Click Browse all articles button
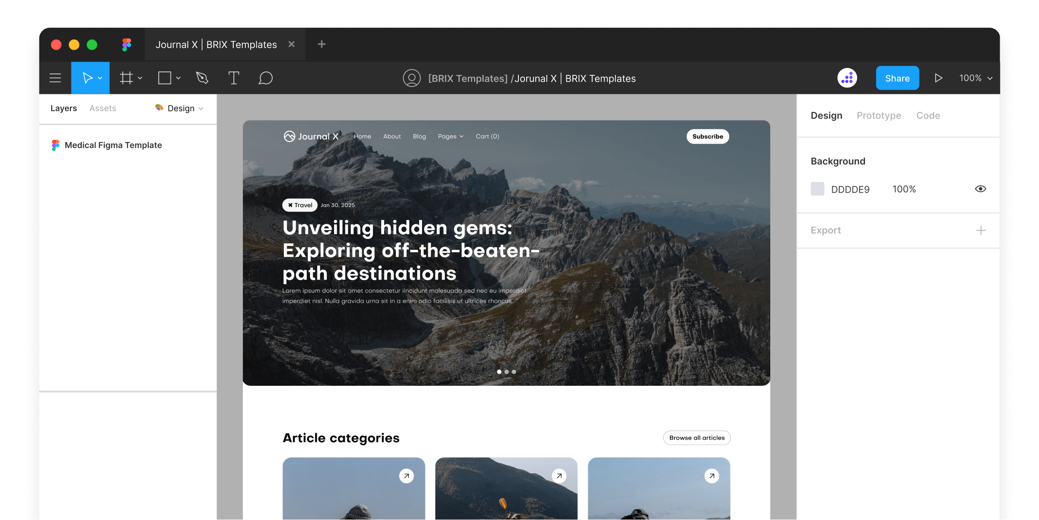Image resolution: width=1039 pixels, height=520 pixels. tap(697, 438)
